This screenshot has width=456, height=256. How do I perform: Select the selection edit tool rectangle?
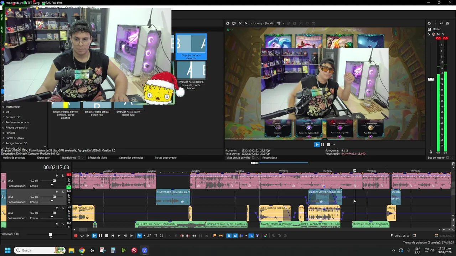pos(155,235)
